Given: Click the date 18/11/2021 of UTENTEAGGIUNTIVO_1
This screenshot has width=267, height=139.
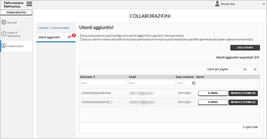Looking at the screenshot, I should point(185,102).
